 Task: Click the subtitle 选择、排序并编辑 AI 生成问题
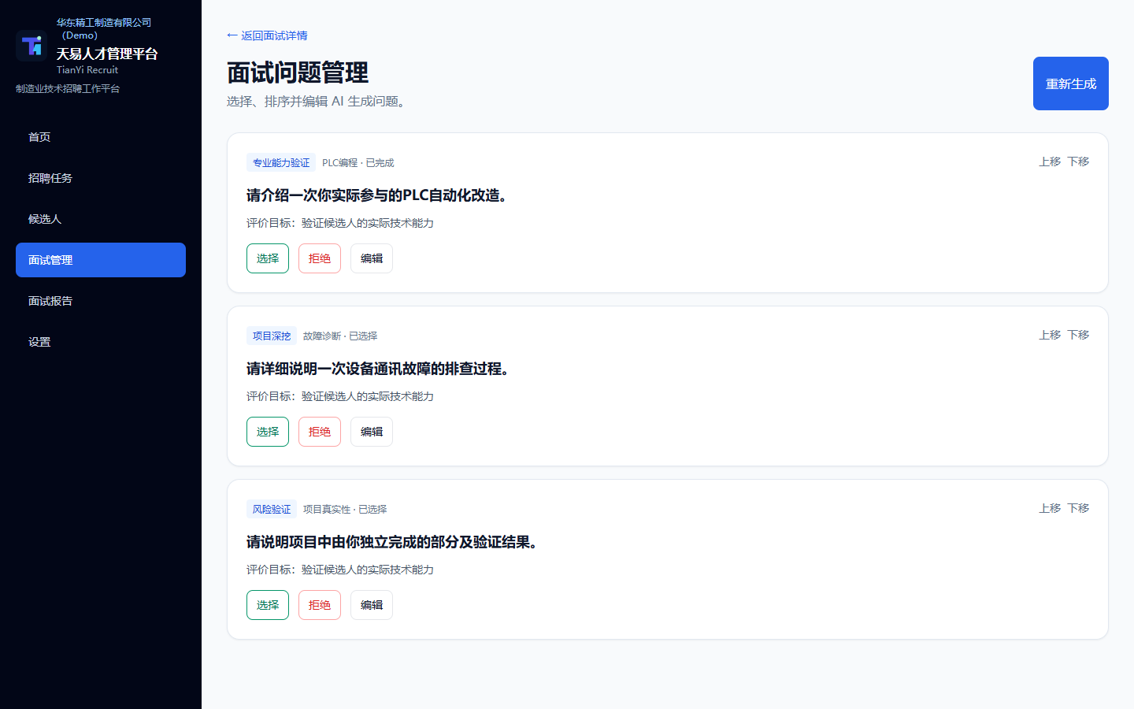coord(318,102)
